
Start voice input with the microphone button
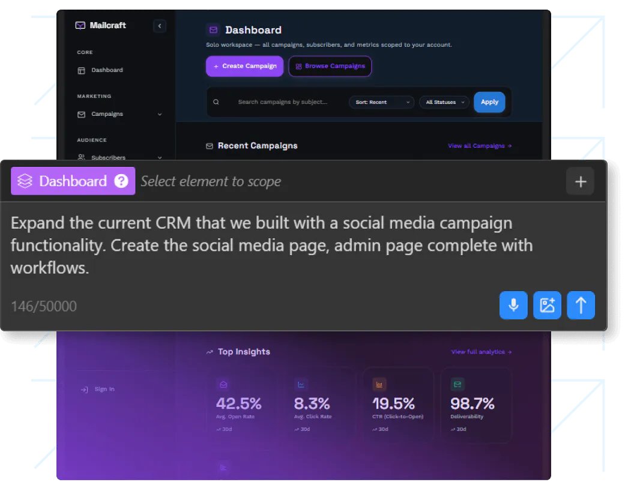click(513, 305)
